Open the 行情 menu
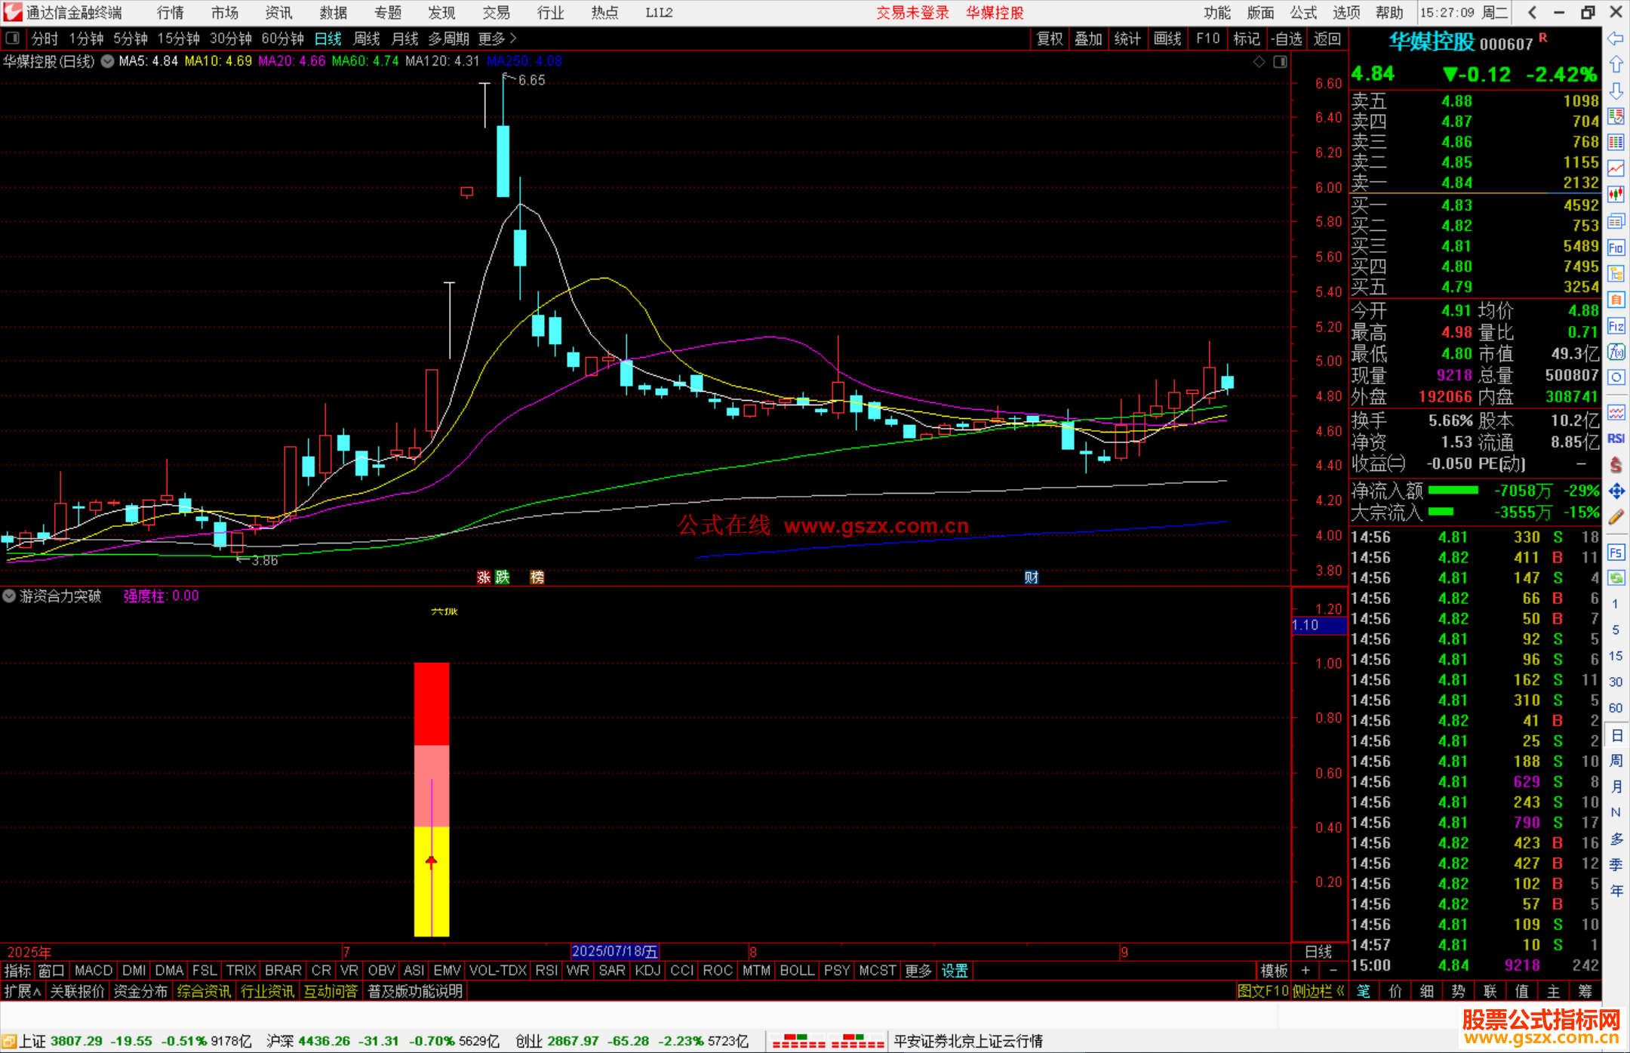 pos(171,13)
